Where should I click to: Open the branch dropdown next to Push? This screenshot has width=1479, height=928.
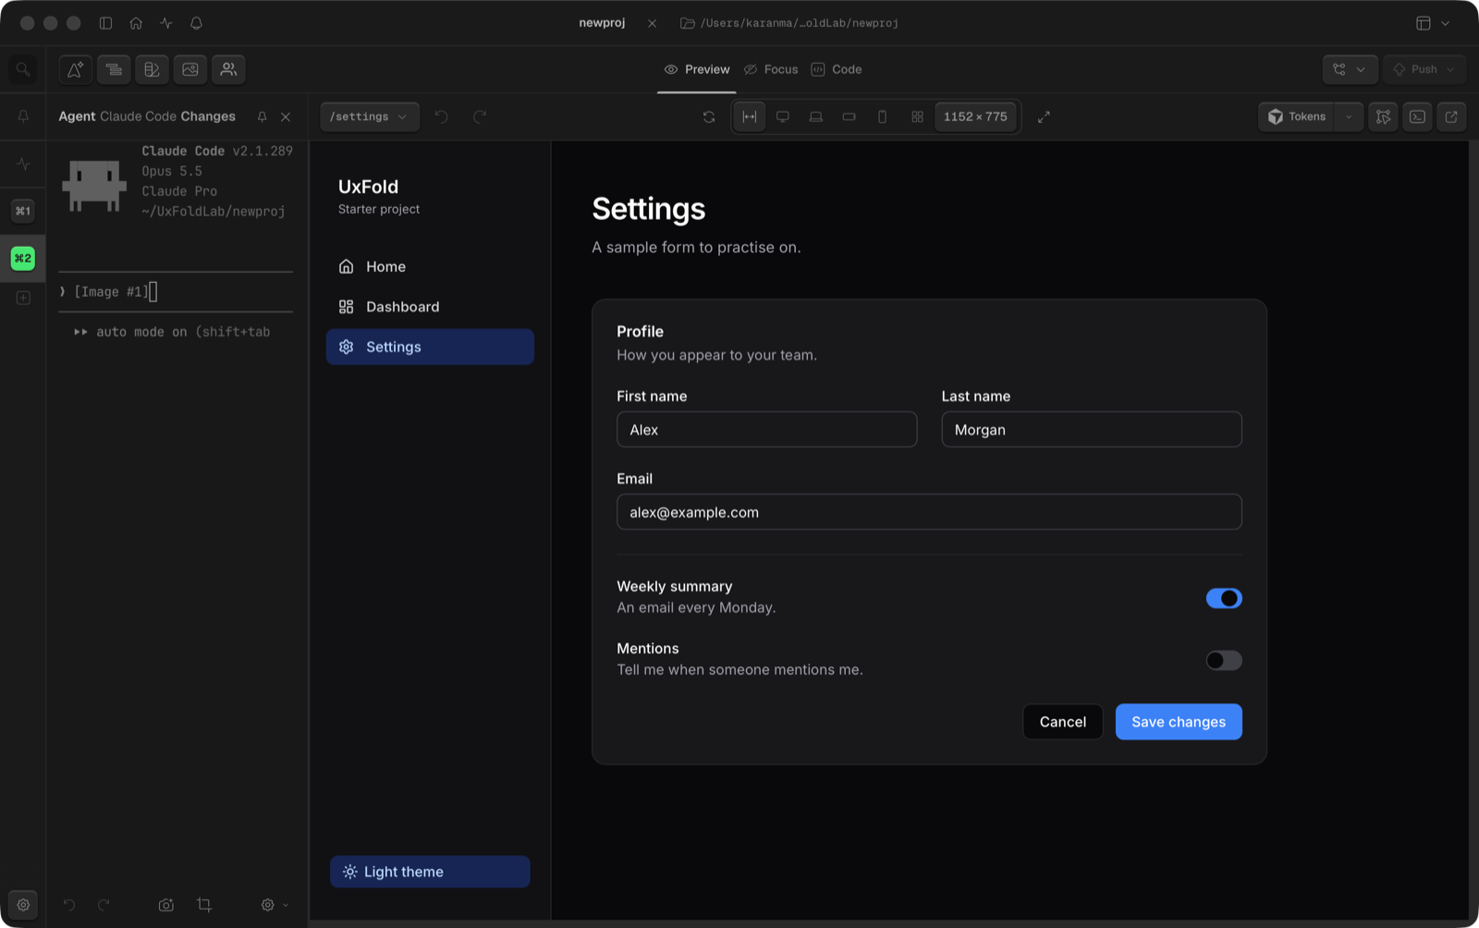tap(1351, 69)
